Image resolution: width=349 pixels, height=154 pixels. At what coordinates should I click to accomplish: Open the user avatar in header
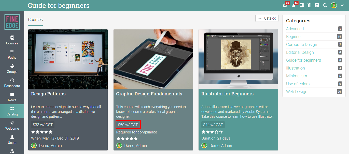[x=334, y=5]
